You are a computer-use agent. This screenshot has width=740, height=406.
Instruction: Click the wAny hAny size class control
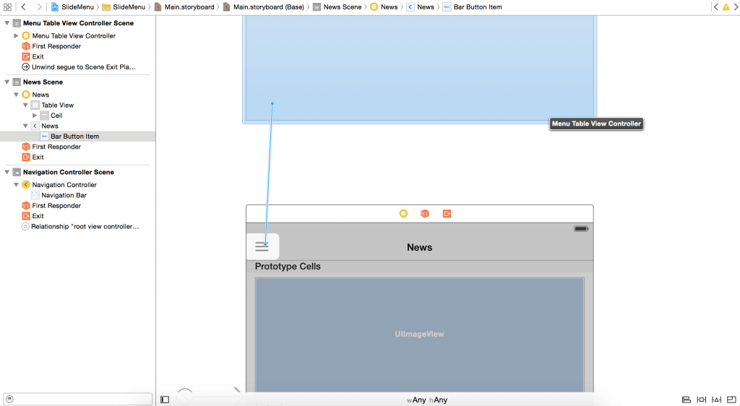pyautogui.click(x=427, y=400)
